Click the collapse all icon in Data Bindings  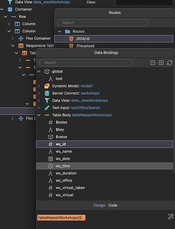point(153,63)
